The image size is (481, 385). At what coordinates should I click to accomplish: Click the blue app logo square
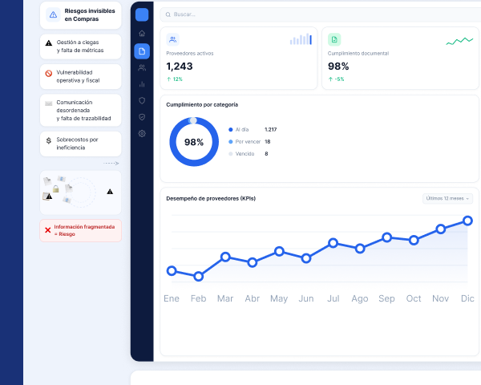click(x=142, y=14)
